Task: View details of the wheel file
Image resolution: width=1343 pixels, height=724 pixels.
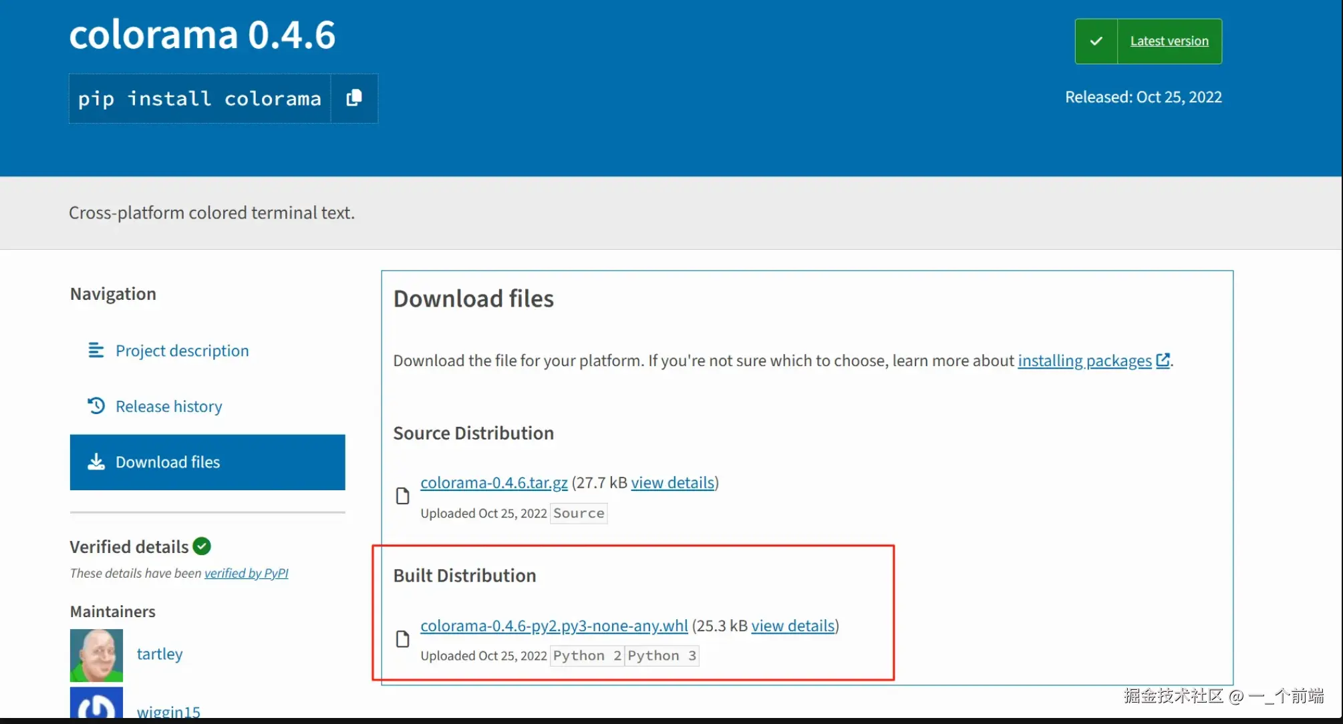Action: coord(793,626)
